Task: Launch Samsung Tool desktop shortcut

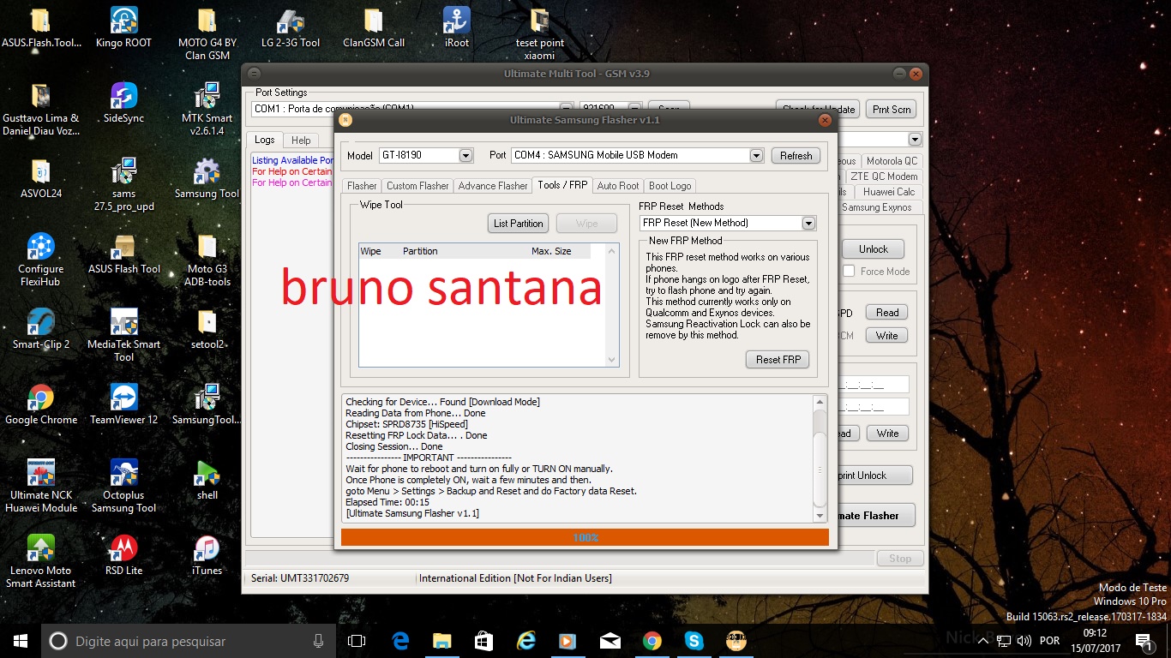Action: point(207,179)
